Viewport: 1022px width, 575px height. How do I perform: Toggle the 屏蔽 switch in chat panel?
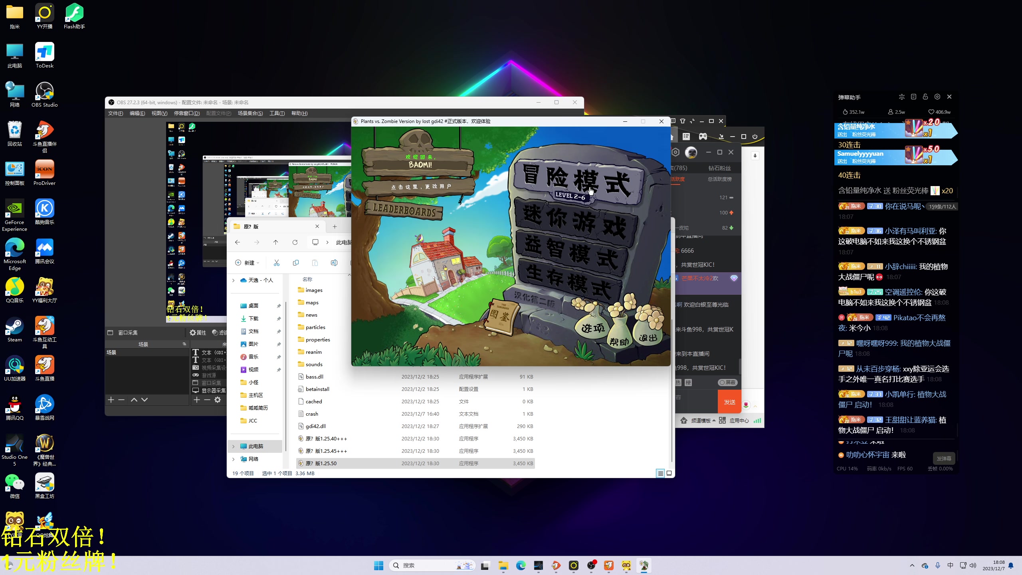tap(727, 383)
